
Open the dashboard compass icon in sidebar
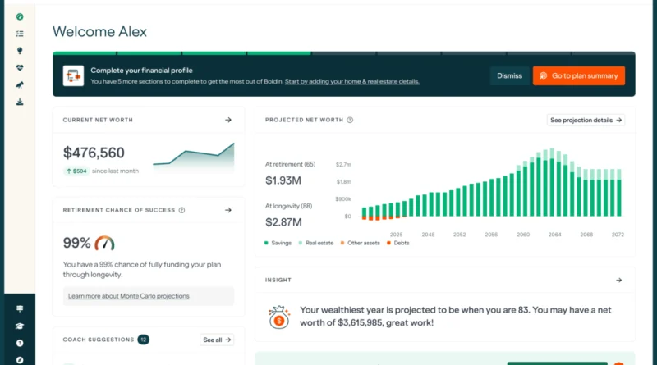pyautogui.click(x=20, y=16)
